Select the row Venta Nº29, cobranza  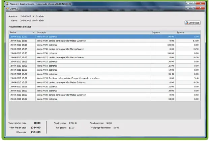tap(104, 45)
